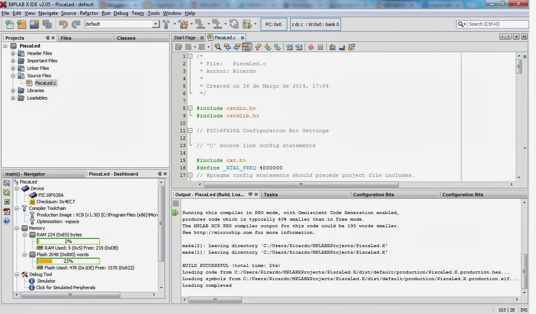Image resolution: width=536 pixels, height=314 pixels.
Task: Collapse the Source Files folder
Action: [x=13, y=76]
